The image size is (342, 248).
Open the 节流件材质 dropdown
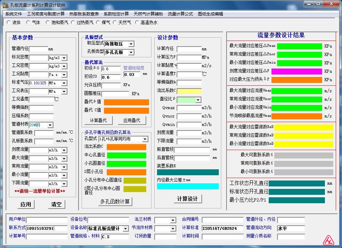tap(173, 228)
